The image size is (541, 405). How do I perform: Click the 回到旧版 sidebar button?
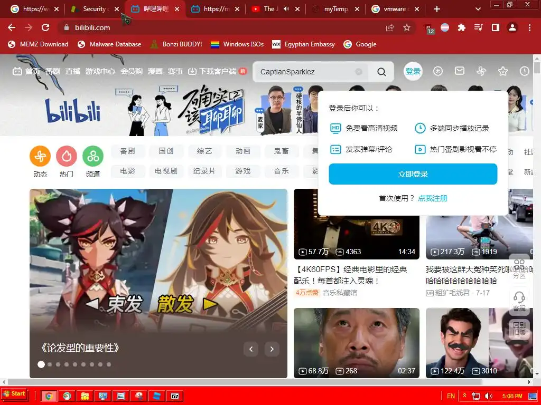519,329
